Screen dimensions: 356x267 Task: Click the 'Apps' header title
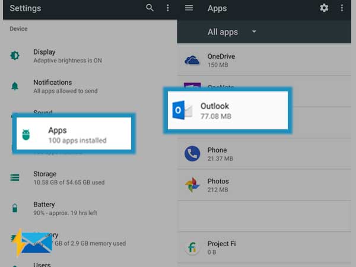217,8
